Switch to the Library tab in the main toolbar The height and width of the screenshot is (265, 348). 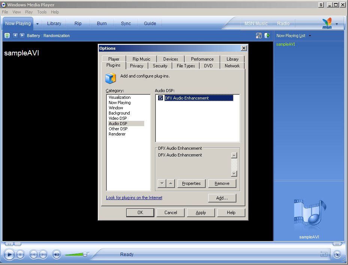54,24
